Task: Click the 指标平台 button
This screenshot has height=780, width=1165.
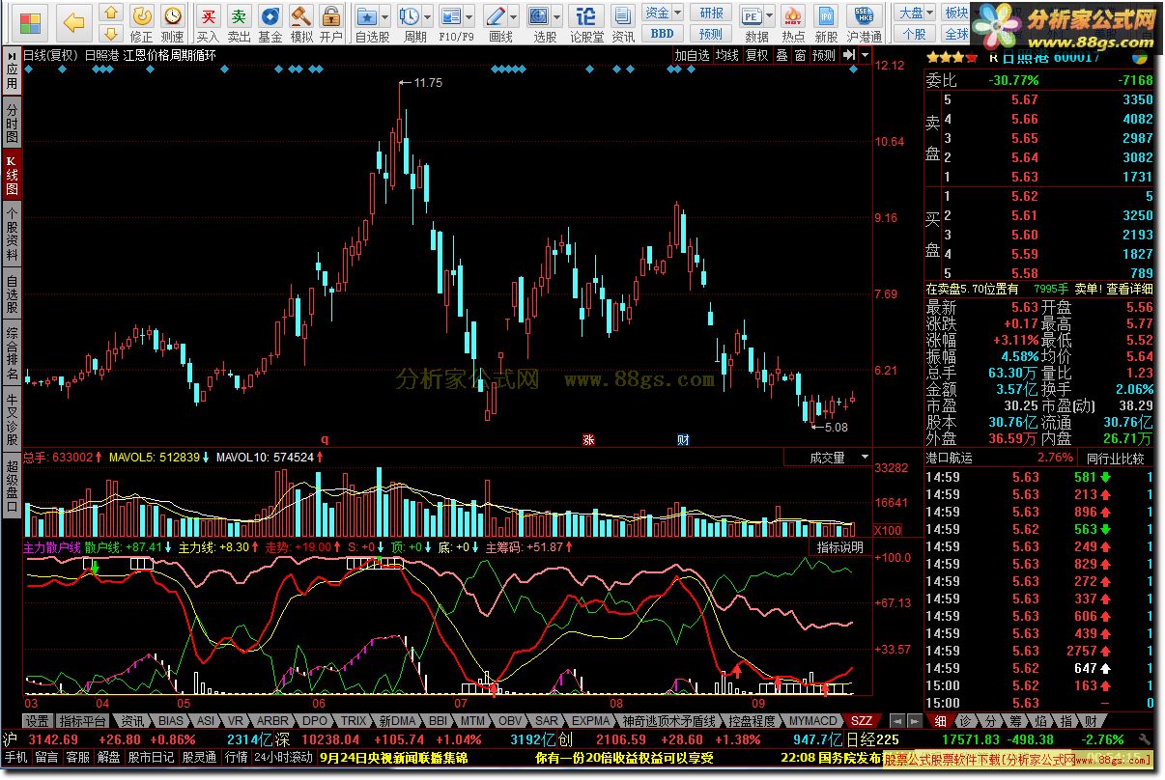Action: pyautogui.click(x=81, y=721)
